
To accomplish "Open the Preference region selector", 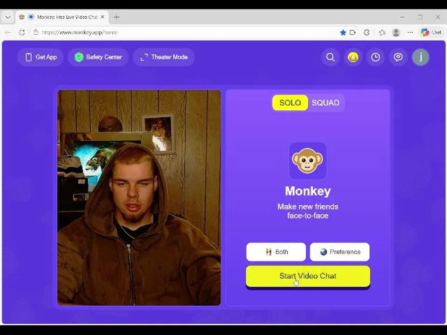I will [x=339, y=252].
